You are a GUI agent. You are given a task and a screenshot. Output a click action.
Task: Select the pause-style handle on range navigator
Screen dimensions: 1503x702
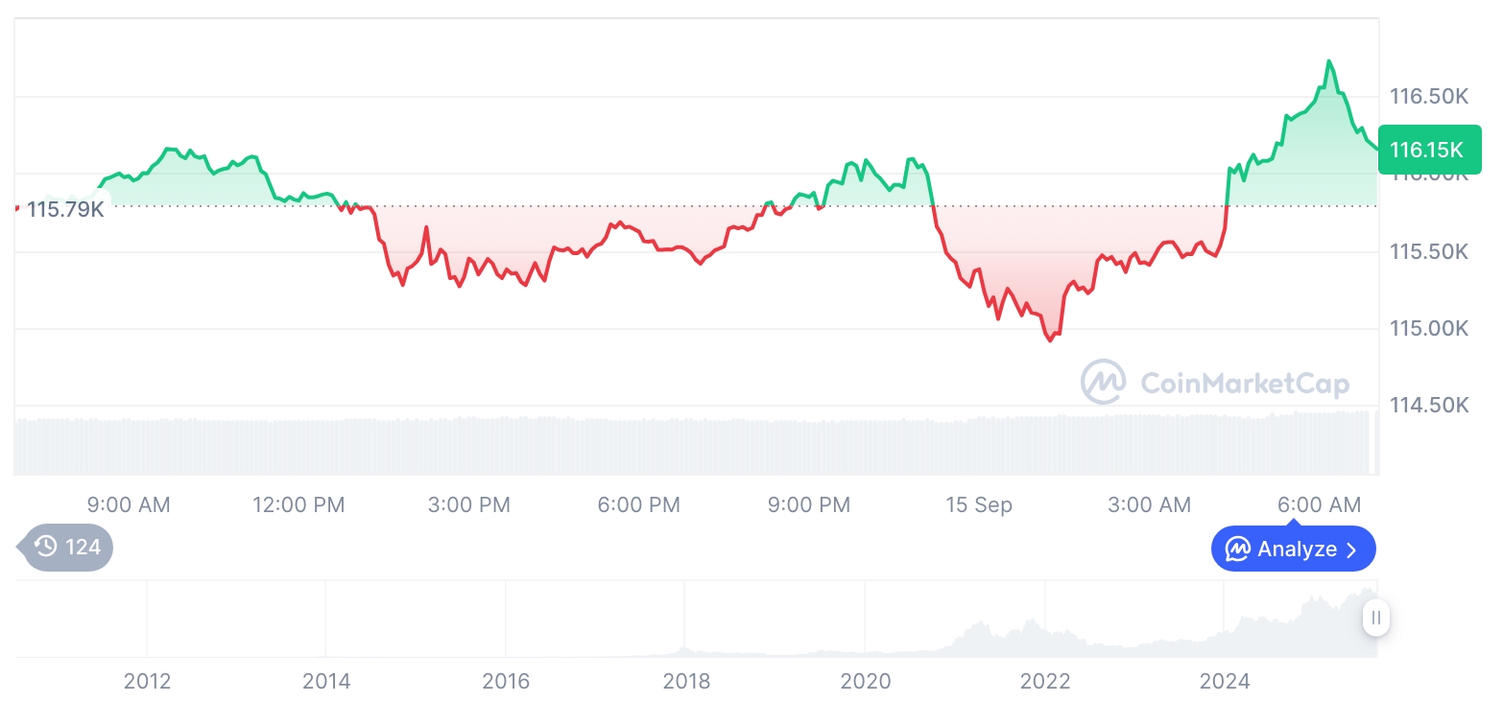pyautogui.click(x=1376, y=618)
